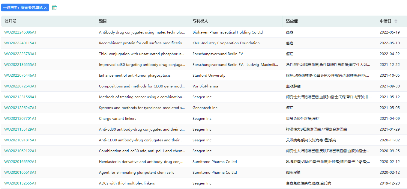Select title 'Combination anti-cd30 adc, anti-pd-1 and chem...'
This screenshot has width=407, height=189.
point(142,151)
